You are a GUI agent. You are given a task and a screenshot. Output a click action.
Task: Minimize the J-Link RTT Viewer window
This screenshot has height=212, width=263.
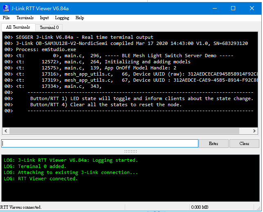point(215,8)
